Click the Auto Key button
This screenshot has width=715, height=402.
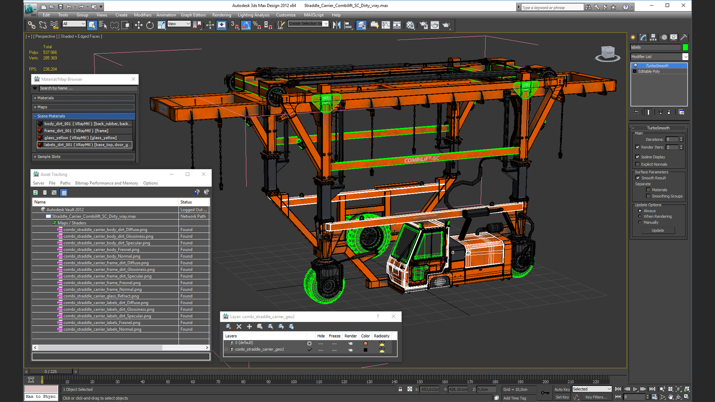pyautogui.click(x=562, y=389)
